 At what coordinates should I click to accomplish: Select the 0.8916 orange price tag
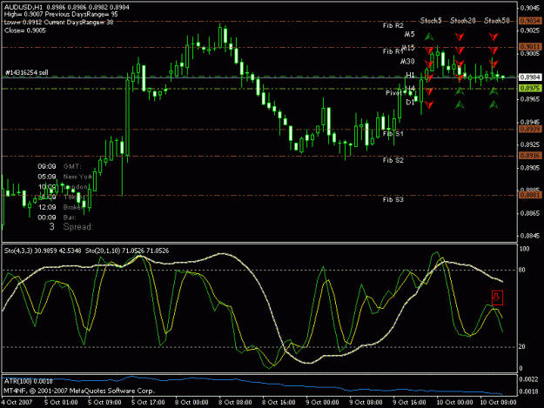530,156
